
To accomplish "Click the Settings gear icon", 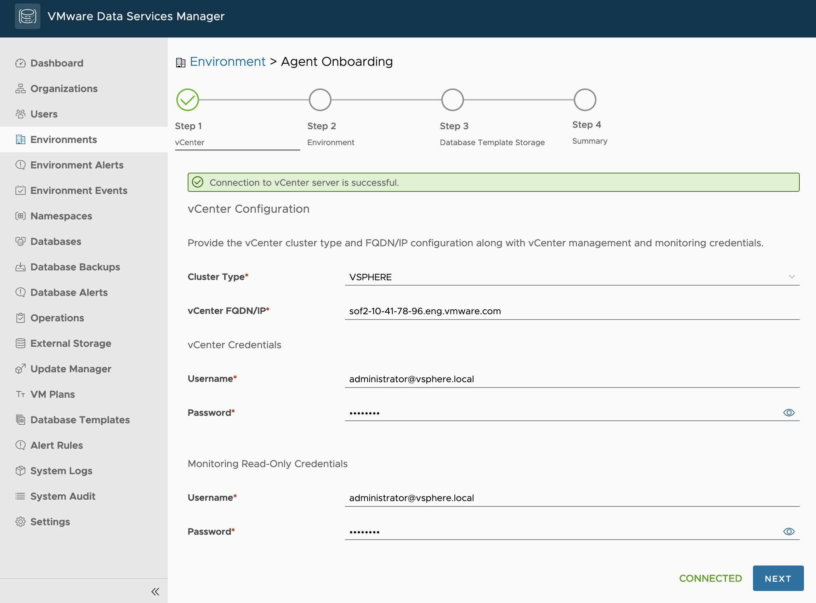I will tap(21, 522).
